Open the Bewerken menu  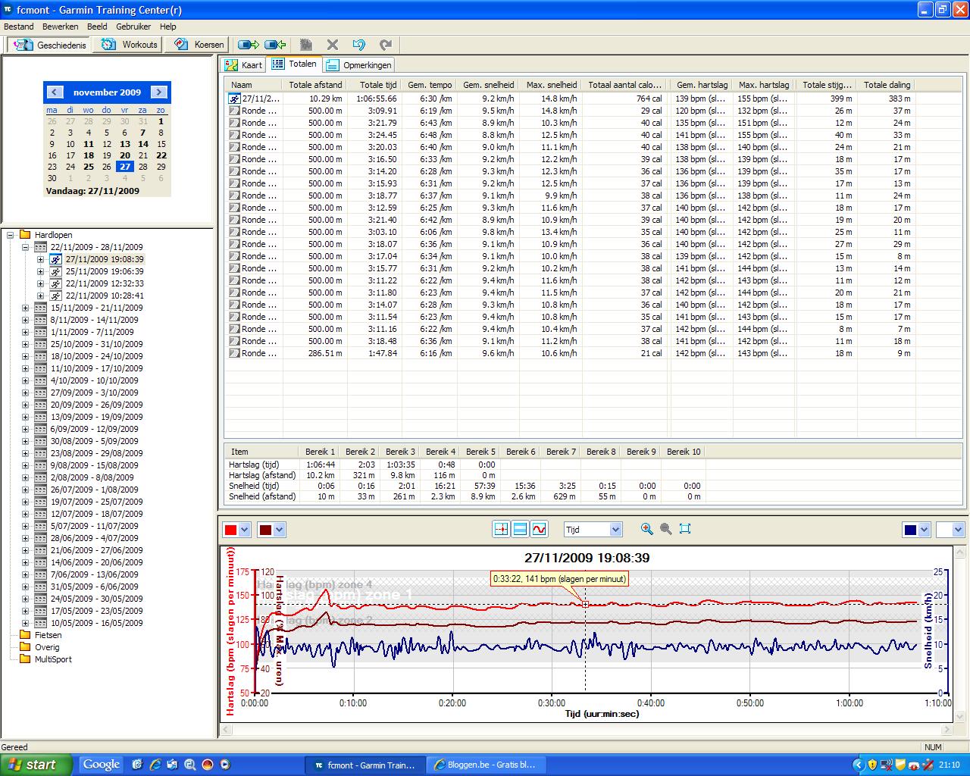61,27
